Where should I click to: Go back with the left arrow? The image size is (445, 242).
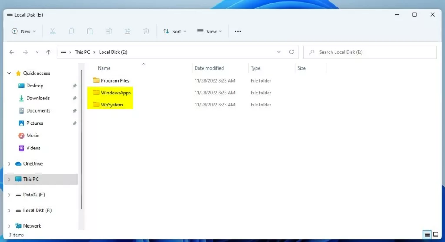pyautogui.click(x=12, y=52)
